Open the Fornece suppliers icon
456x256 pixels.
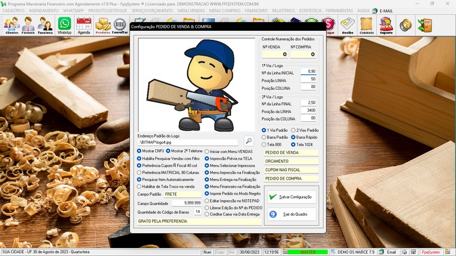point(28,25)
